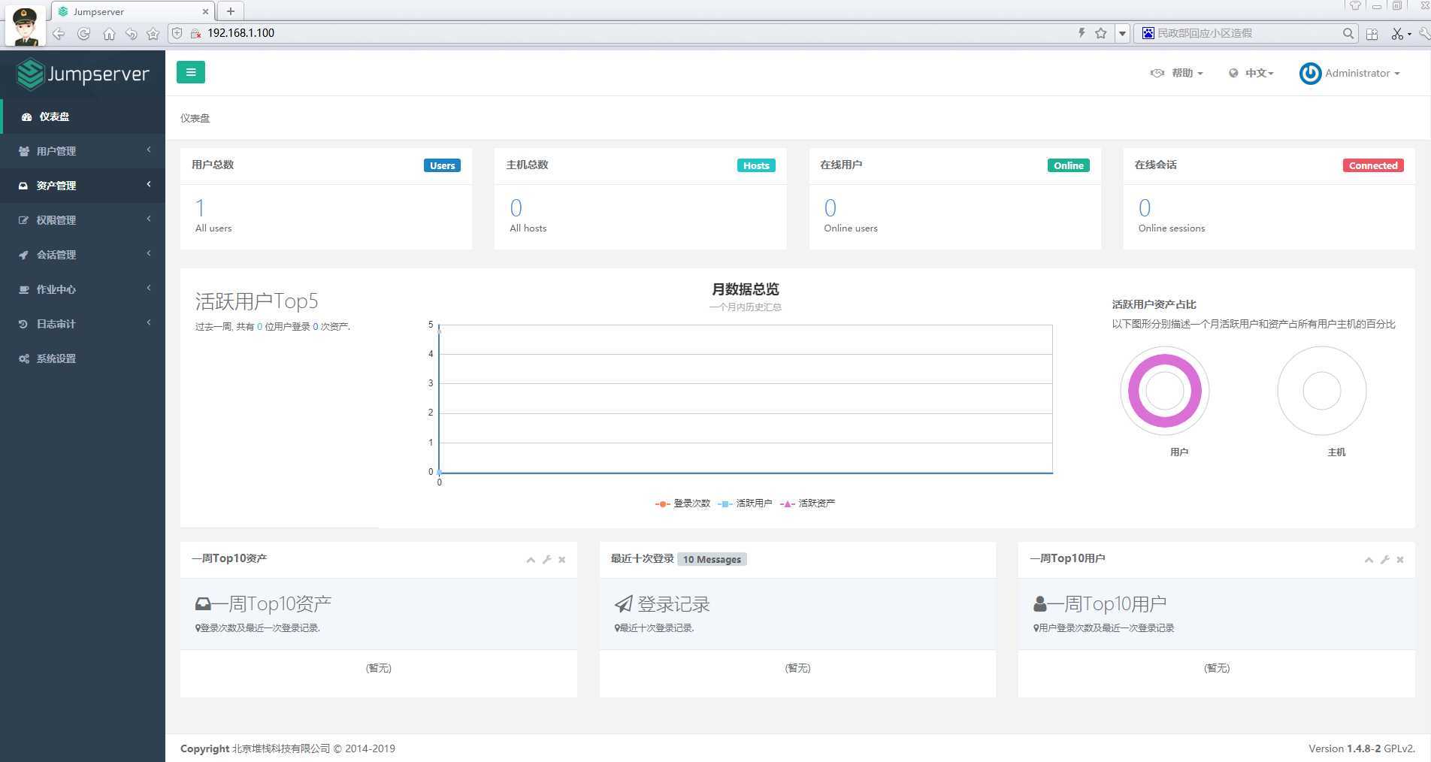Click the Hosts badge on 主机总数 card

pos(756,165)
